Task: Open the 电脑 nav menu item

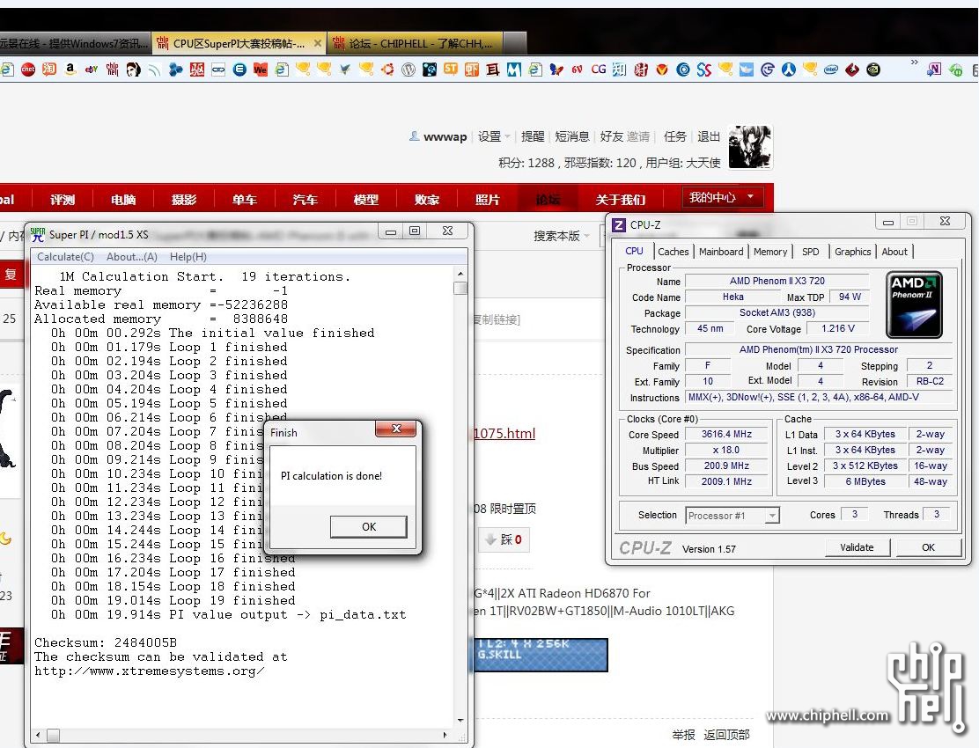Action: pyautogui.click(x=123, y=200)
